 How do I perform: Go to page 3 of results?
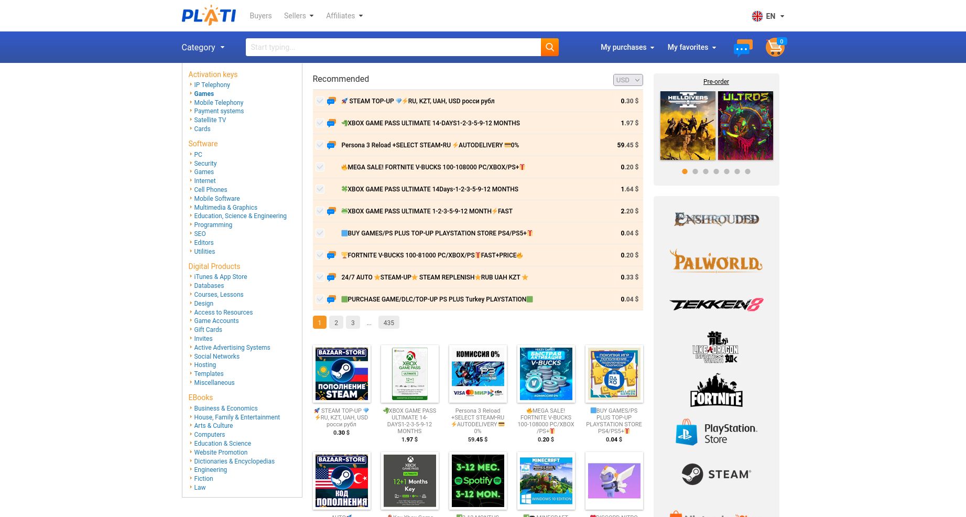pos(353,322)
